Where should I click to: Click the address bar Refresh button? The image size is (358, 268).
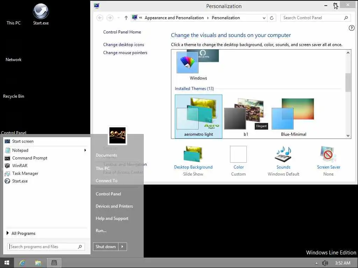(x=272, y=18)
